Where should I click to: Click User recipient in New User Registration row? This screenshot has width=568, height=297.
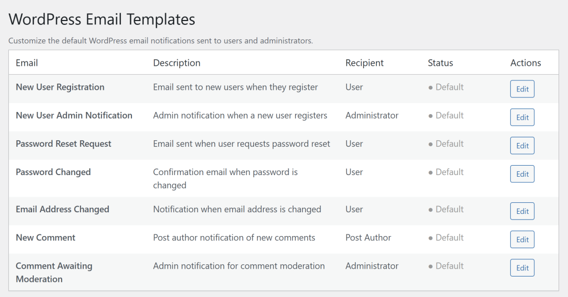[354, 87]
